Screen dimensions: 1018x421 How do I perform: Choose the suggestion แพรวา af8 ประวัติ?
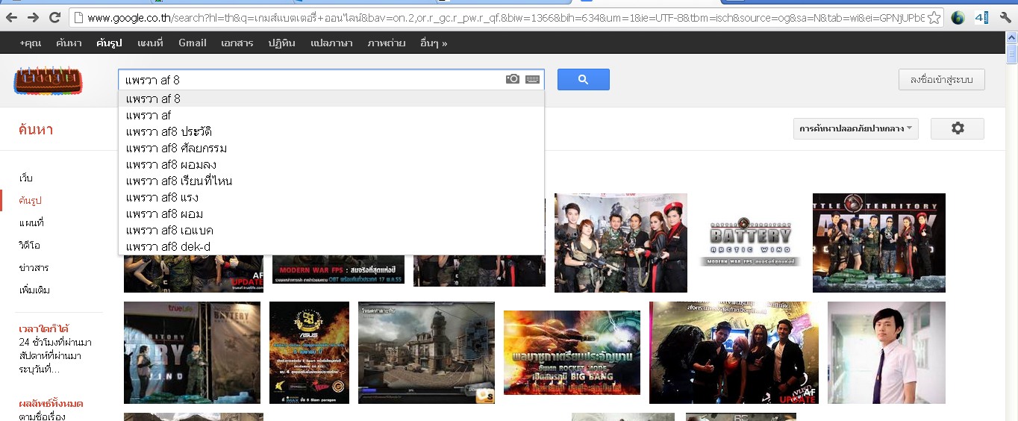[x=331, y=131]
